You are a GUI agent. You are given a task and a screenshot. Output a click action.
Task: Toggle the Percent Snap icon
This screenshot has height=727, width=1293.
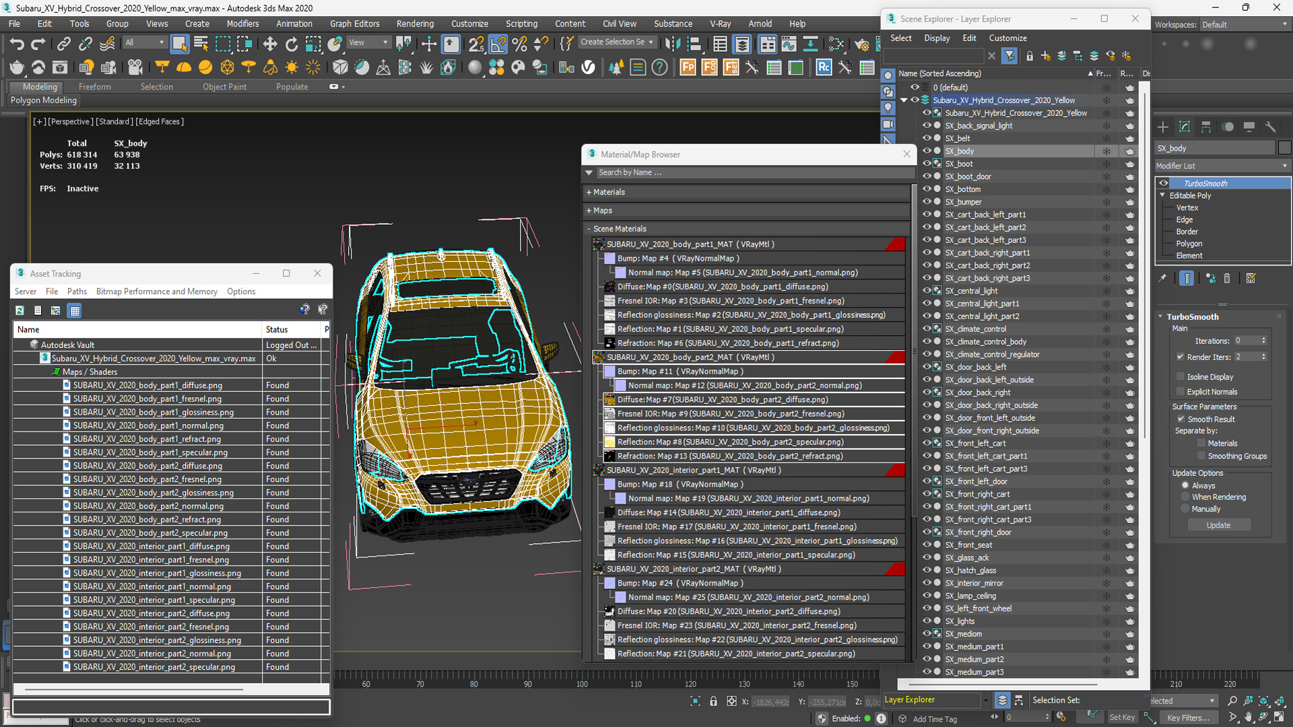[x=519, y=44]
